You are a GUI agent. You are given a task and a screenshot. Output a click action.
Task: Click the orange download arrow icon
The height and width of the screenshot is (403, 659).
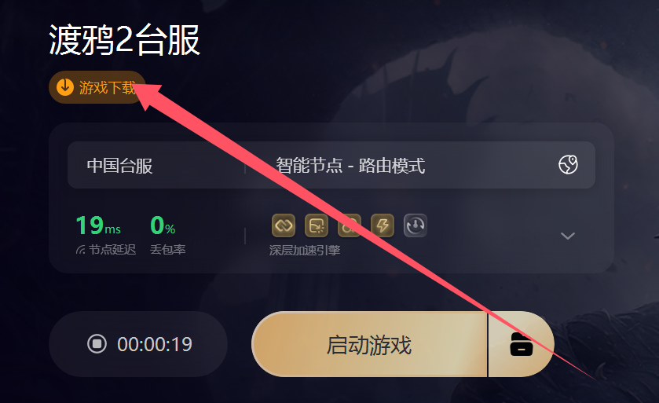pos(65,87)
